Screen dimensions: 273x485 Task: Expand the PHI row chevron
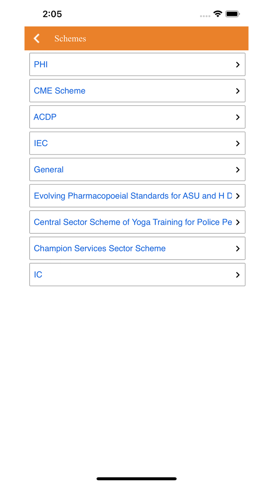point(238,65)
